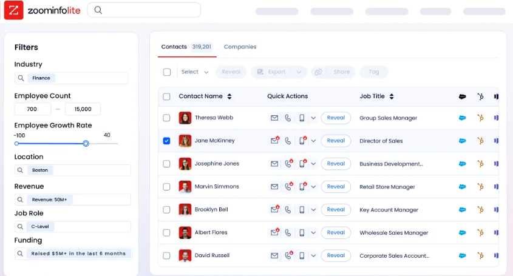Click the mobile icon for Jane McKinney
The height and width of the screenshot is (276, 513).
click(302, 140)
